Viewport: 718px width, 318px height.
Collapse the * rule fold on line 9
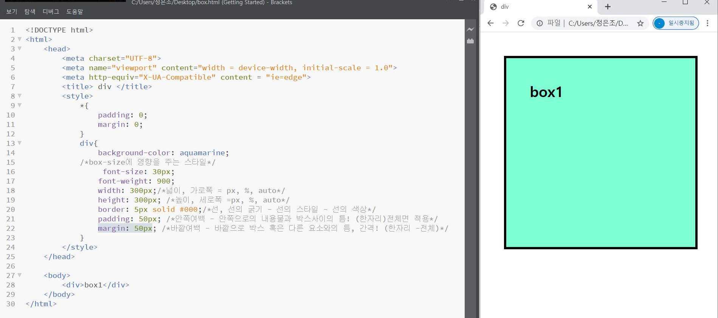(x=19, y=105)
